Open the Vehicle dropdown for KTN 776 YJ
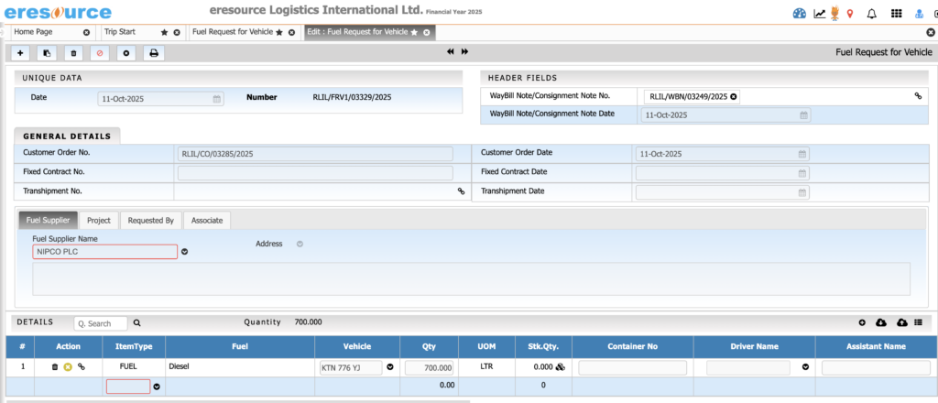 coord(389,367)
